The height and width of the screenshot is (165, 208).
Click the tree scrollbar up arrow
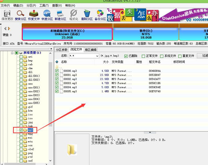[x=50, y=54]
